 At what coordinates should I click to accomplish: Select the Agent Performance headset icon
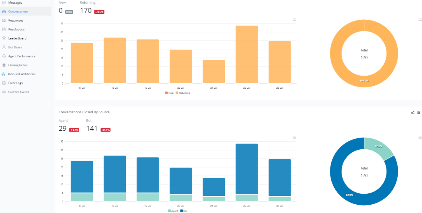click(4, 56)
